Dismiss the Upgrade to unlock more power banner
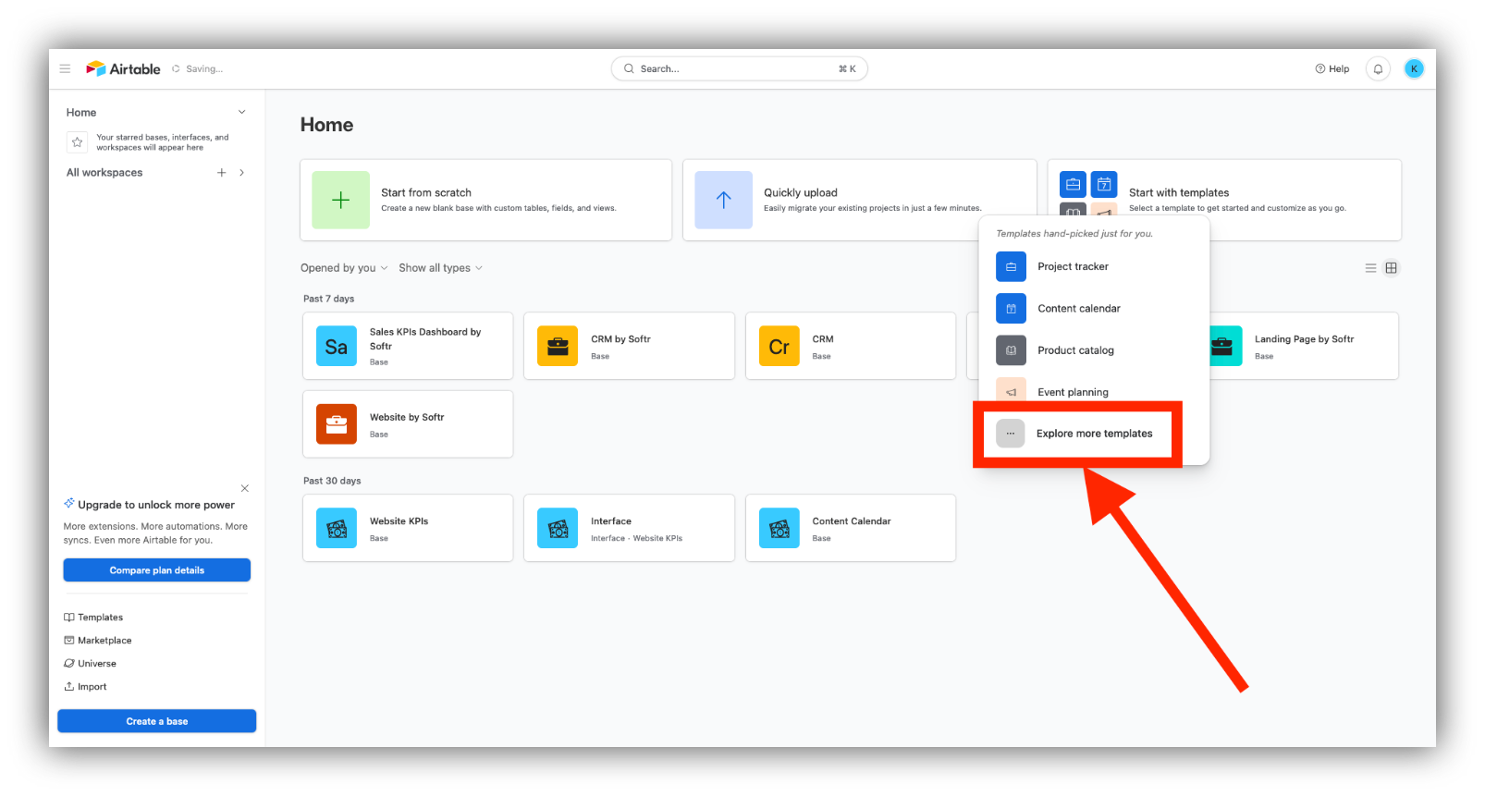 pyautogui.click(x=245, y=488)
